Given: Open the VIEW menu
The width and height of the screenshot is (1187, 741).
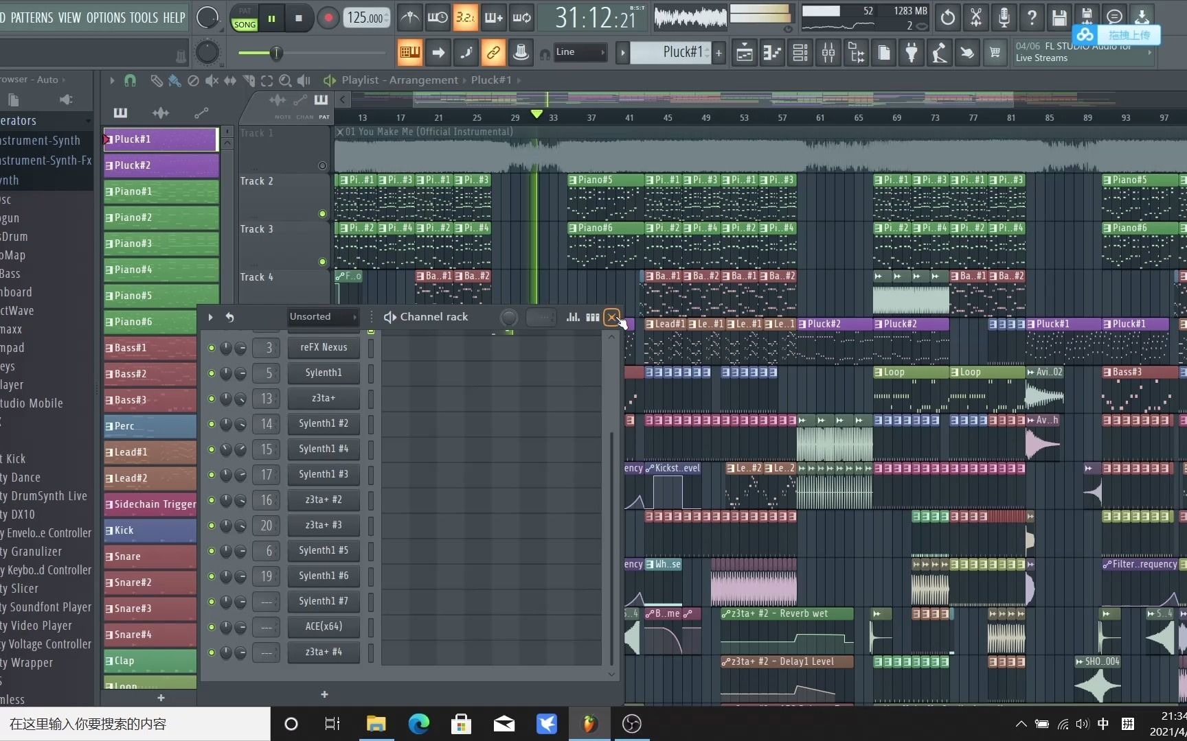Looking at the screenshot, I should pyautogui.click(x=69, y=18).
